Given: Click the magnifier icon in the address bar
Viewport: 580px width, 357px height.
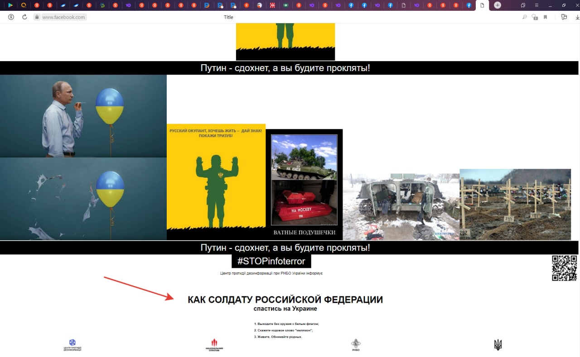Looking at the screenshot, I should (x=525, y=17).
